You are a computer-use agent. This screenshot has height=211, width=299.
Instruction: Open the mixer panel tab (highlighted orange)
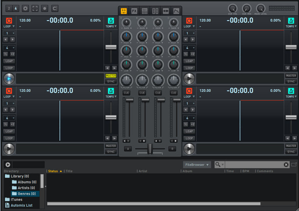pos(124,11)
